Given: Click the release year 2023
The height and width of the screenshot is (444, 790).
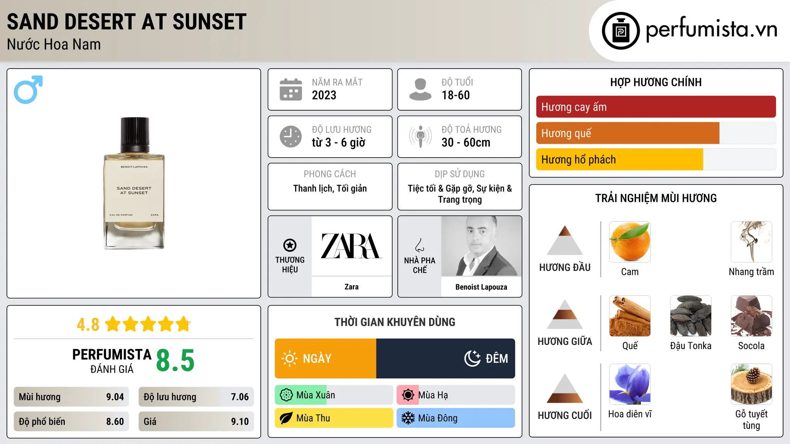Looking at the screenshot, I should 324,95.
